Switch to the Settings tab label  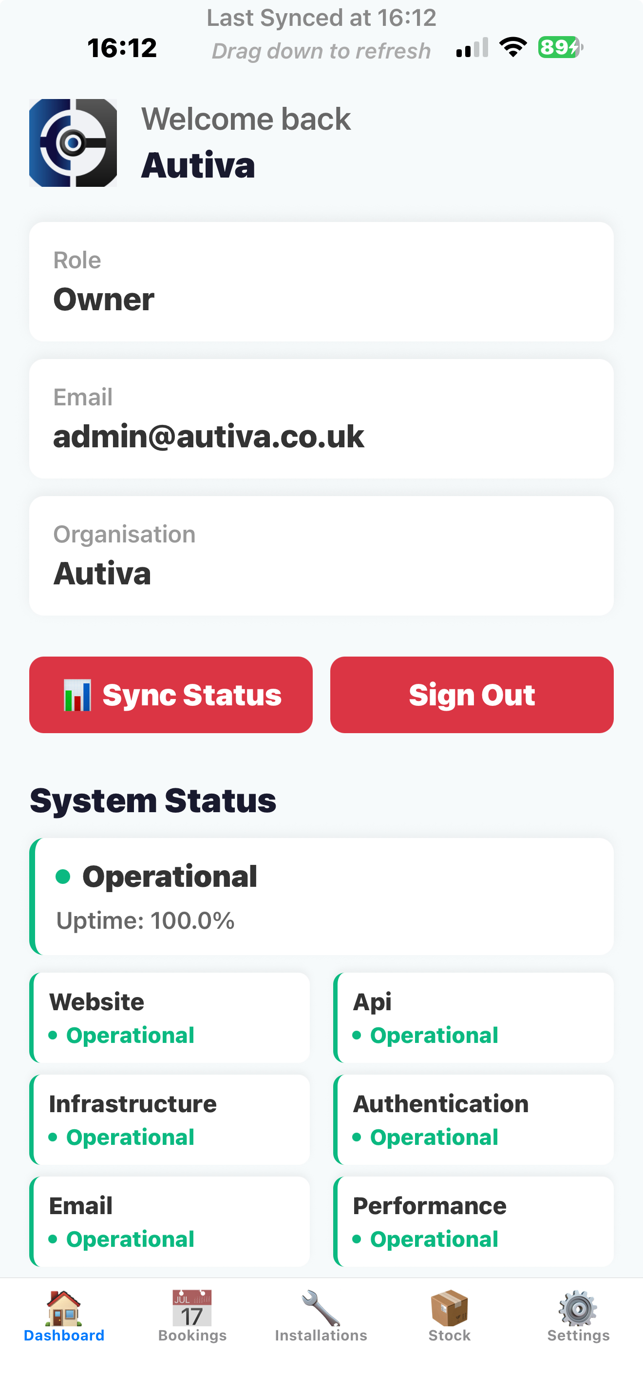pyautogui.click(x=579, y=1336)
